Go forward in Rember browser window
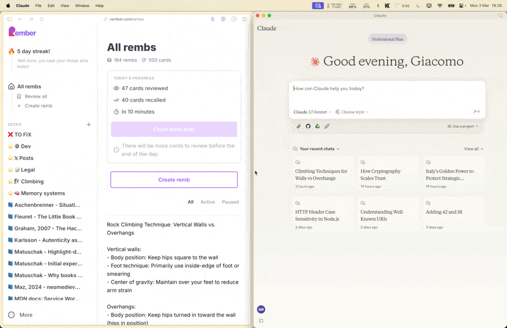 (31, 19)
